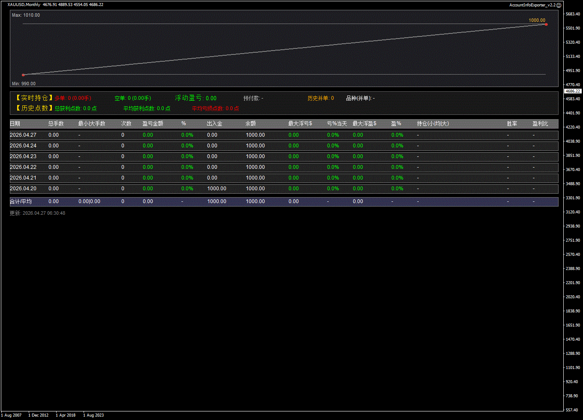Click the 胜率 column header

(512, 124)
